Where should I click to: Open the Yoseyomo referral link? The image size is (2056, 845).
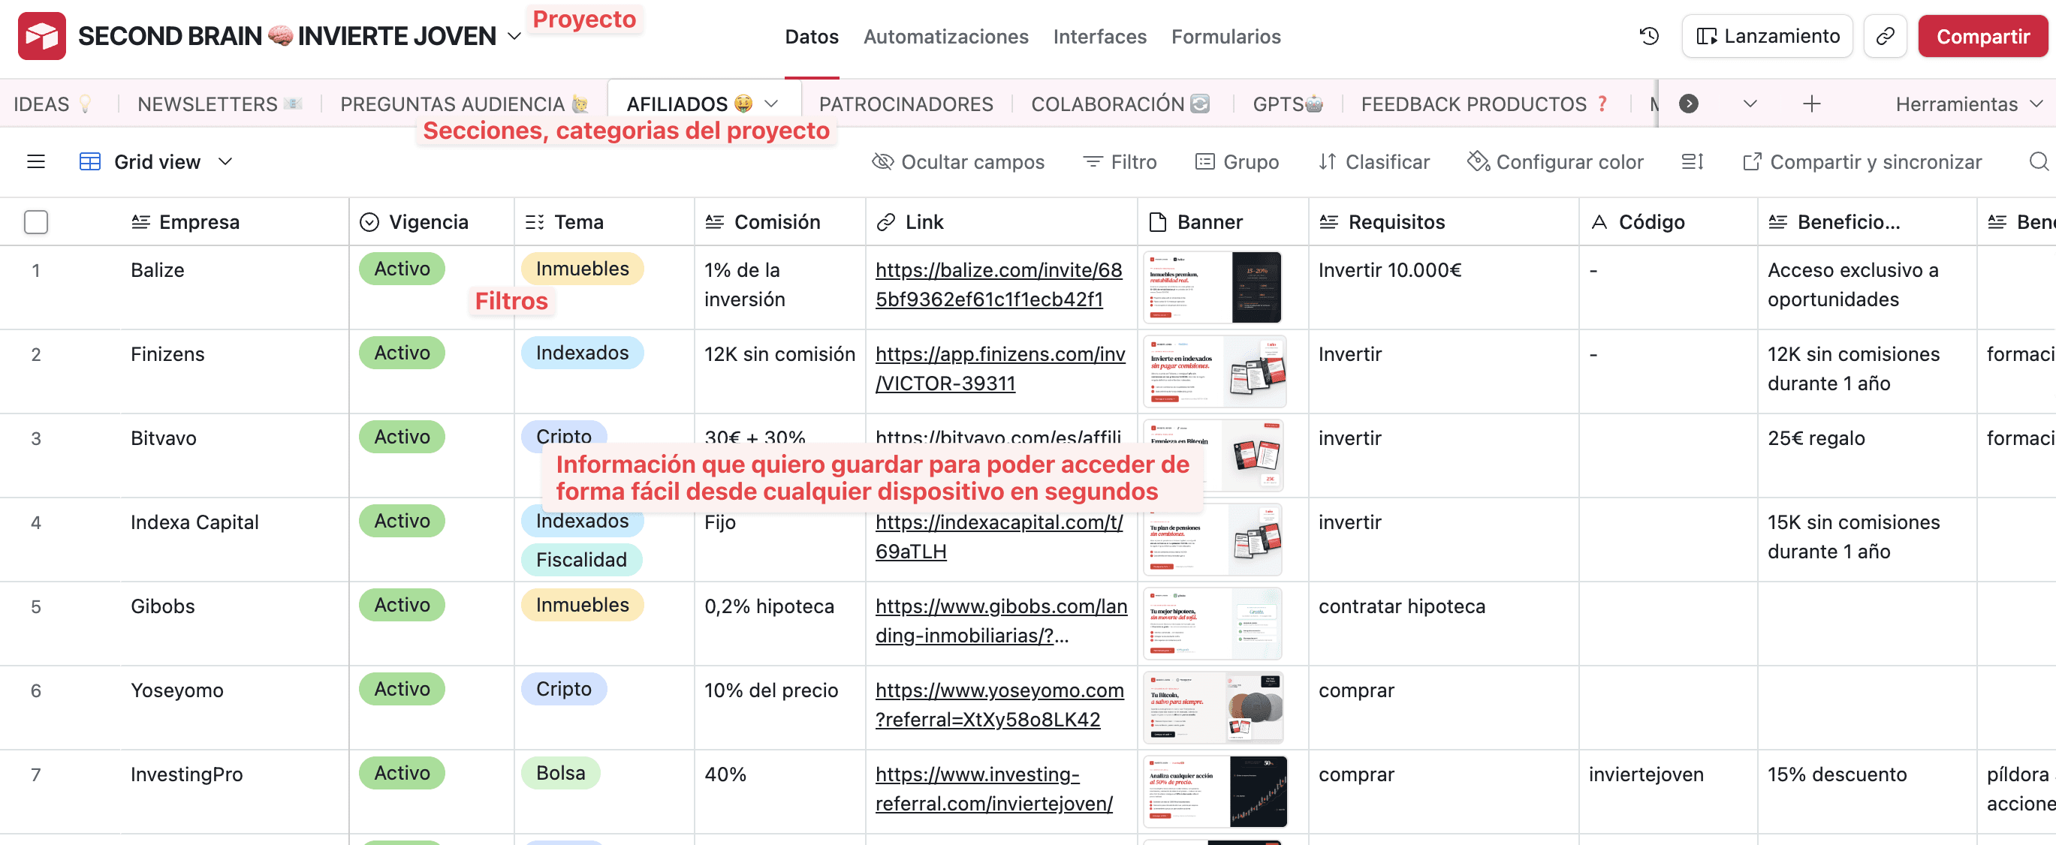999,705
